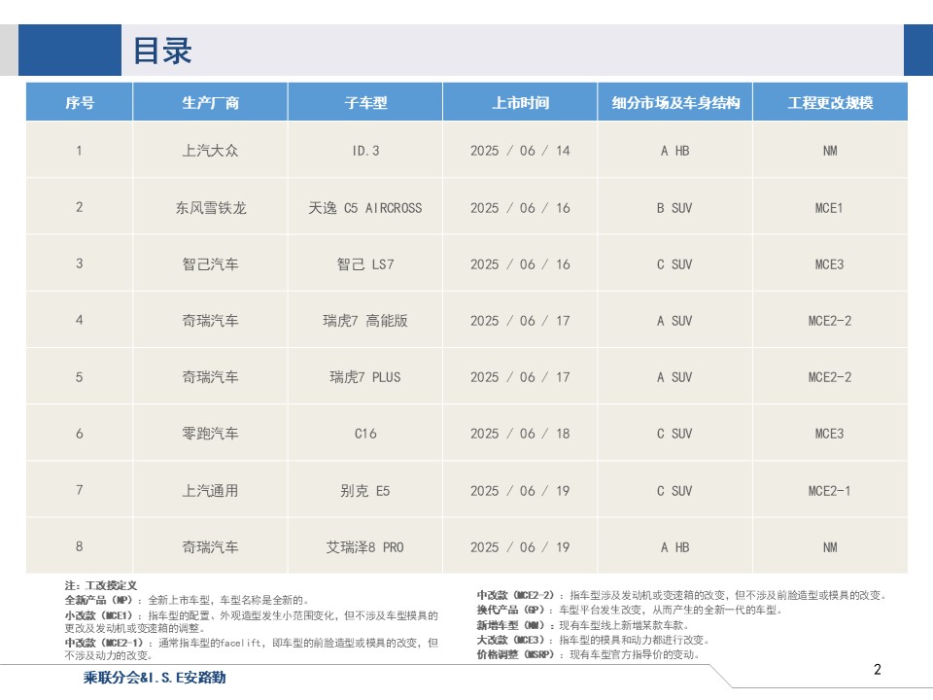This screenshot has height=700, width=933.
Task: Click the 上汽大众 manufacturer cell
Action: [210, 151]
